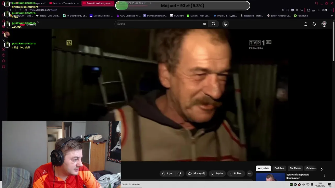Select the Wszystkie filter chip
This screenshot has width=335, height=188.
point(263,168)
